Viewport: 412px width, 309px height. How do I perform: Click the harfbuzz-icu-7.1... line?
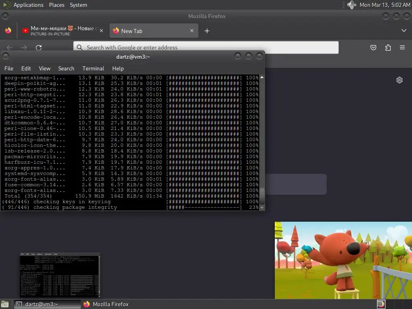pyautogui.click(x=132, y=163)
